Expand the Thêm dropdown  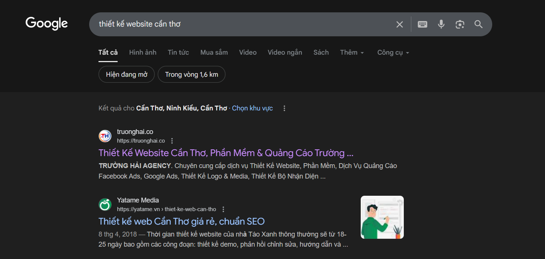coord(352,52)
